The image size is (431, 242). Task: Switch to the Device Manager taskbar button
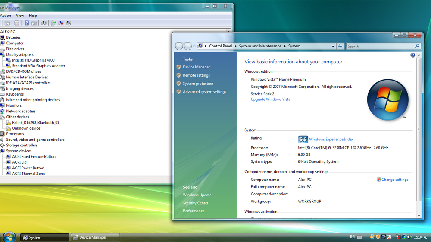tap(95, 237)
